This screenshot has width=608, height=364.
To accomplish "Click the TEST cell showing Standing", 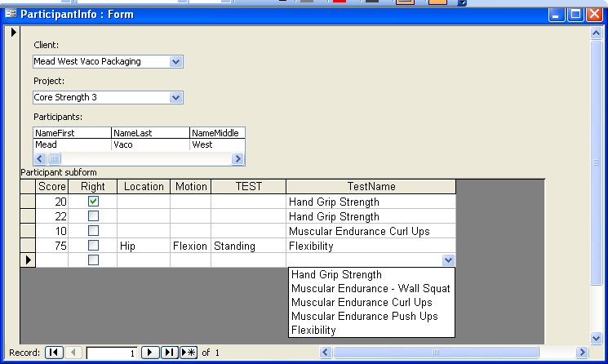I will 249,246.
